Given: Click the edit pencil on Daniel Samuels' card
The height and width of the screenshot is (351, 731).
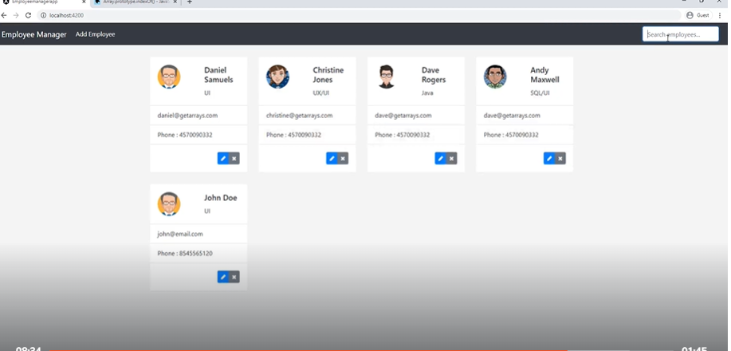Looking at the screenshot, I should point(222,159).
